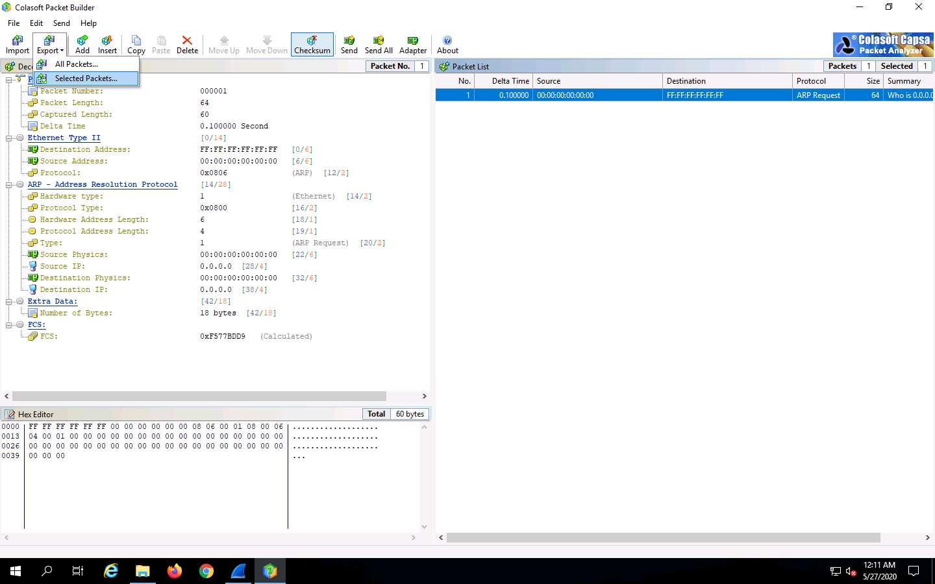Open the Send menu

click(x=62, y=23)
